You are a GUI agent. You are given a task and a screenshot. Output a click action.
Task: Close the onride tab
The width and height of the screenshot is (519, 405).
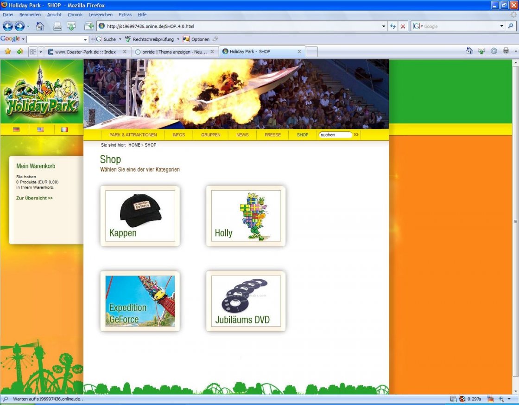(212, 51)
